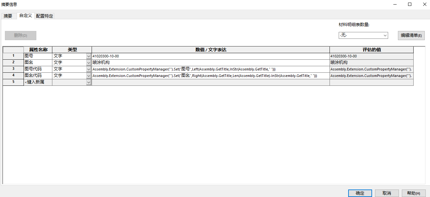Select property name cell 图号代码

click(x=38, y=69)
